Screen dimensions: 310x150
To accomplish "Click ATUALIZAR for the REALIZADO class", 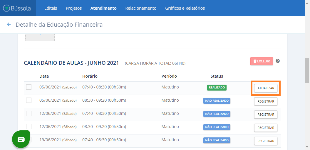I will (x=266, y=88).
